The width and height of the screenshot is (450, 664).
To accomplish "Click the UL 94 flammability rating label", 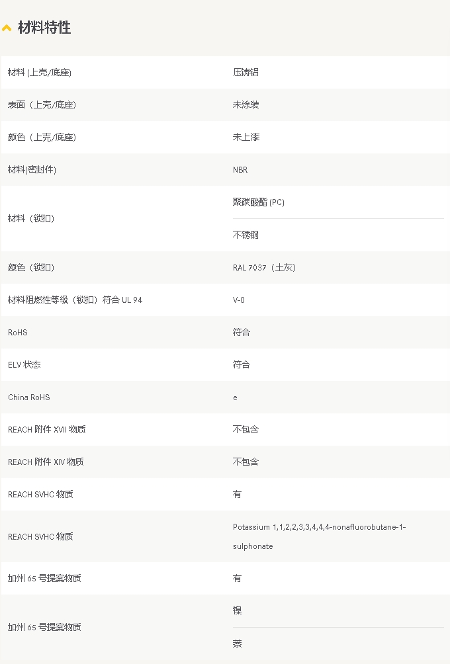I will pos(75,300).
